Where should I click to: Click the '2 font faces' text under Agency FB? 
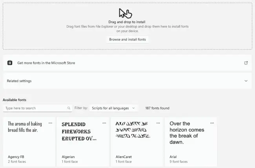click(17, 162)
